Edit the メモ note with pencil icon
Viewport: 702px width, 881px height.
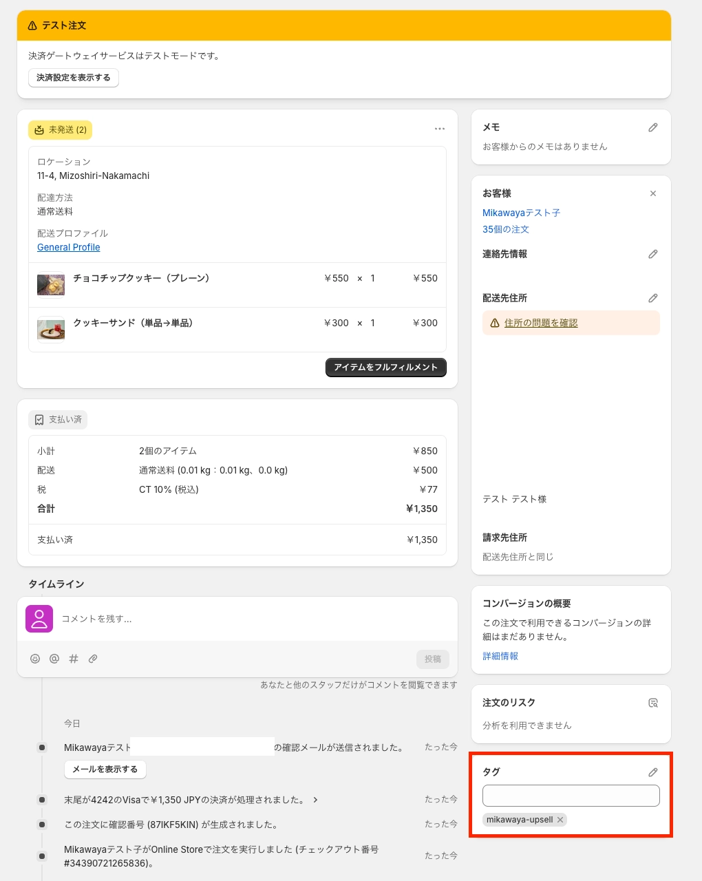pyautogui.click(x=653, y=127)
